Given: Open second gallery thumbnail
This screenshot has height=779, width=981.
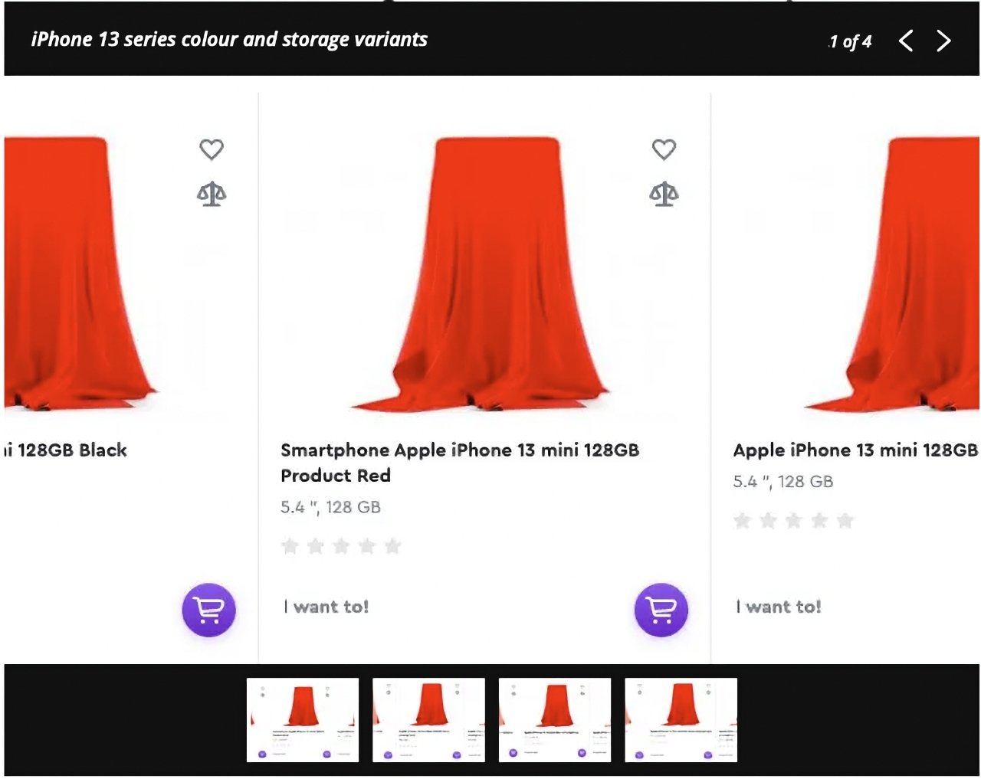Looking at the screenshot, I should (428, 720).
